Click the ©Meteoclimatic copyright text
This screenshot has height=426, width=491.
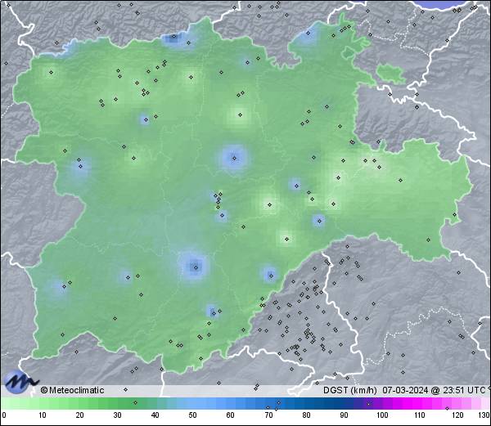pyautogui.click(x=72, y=390)
